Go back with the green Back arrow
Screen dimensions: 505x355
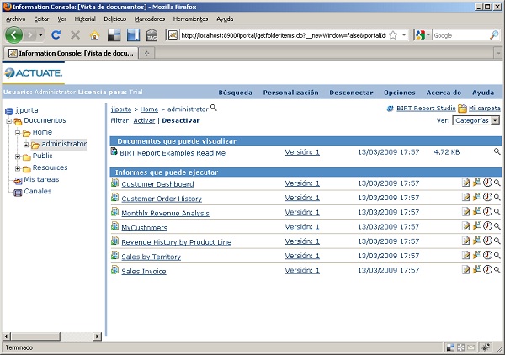pyautogui.click(x=13, y=34)
